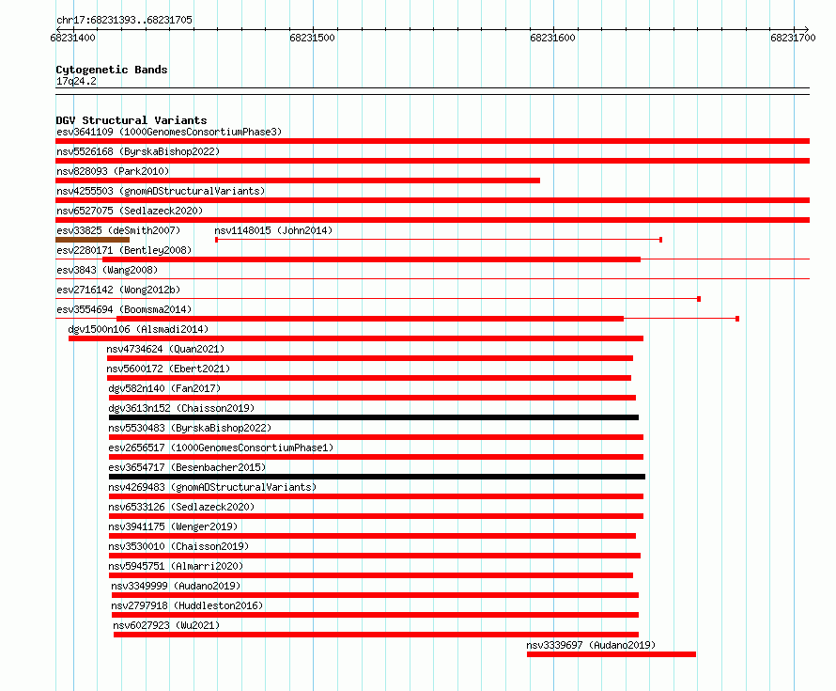Click the nsv6027923 (Wu2021) label

(166, 625)
